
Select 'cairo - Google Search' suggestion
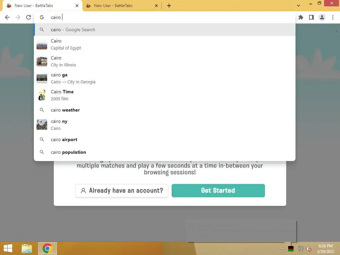click(165, 30)
